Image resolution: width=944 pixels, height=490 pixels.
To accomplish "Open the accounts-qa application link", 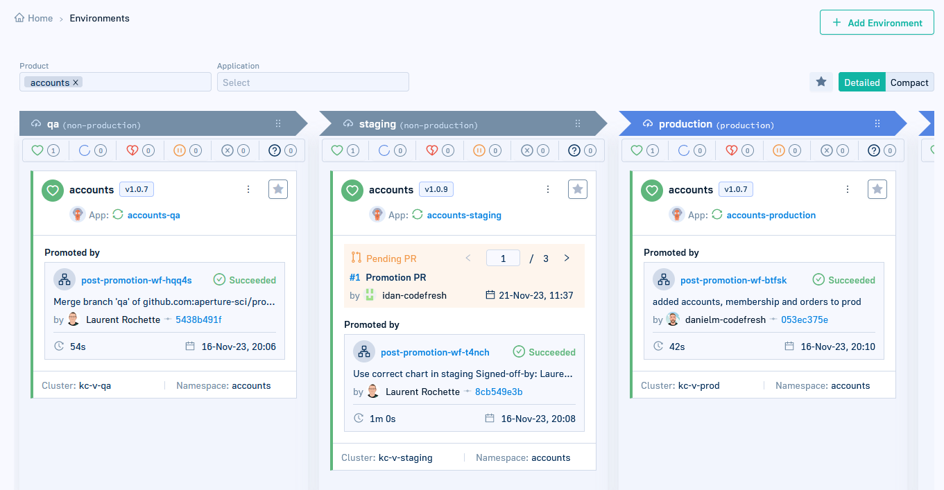I will [x=154, y=215].
